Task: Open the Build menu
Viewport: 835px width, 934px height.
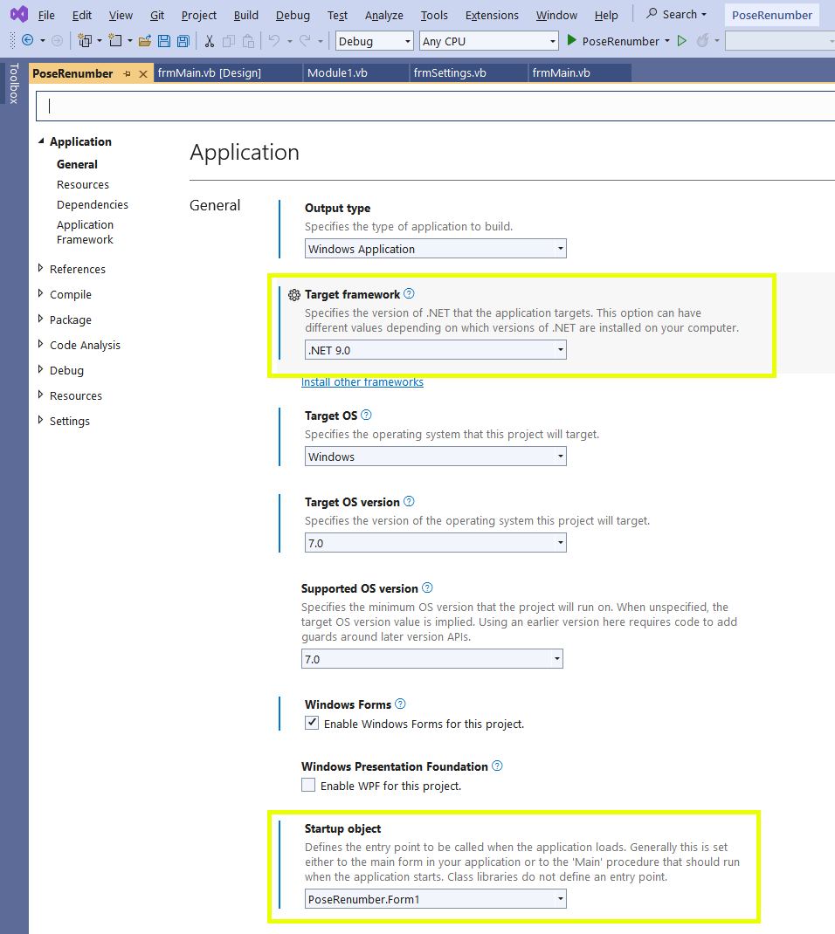Action: 245,15
